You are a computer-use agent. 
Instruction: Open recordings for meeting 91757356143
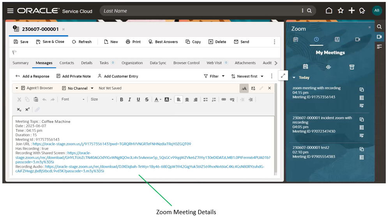(362, 106)
